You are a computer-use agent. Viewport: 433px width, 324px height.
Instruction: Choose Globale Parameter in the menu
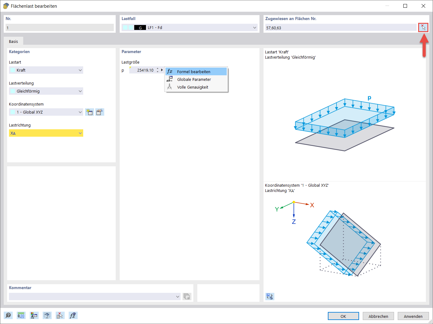[196, 79]
